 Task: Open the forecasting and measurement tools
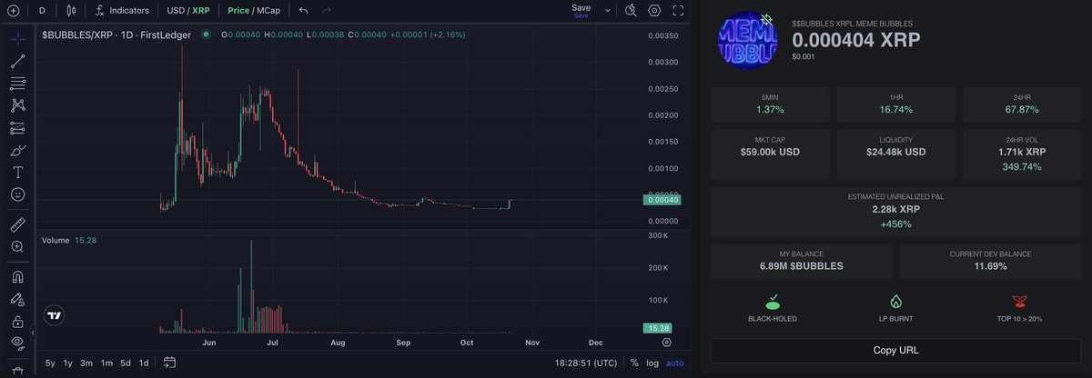coord(18,128)
